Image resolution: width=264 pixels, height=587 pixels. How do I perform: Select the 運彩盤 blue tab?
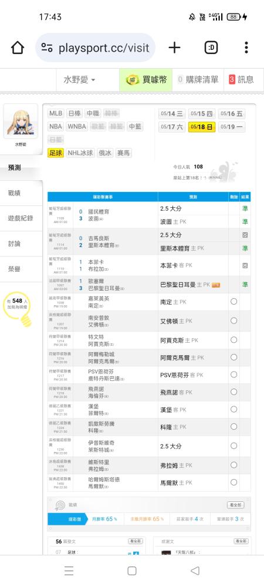point(66,519)
